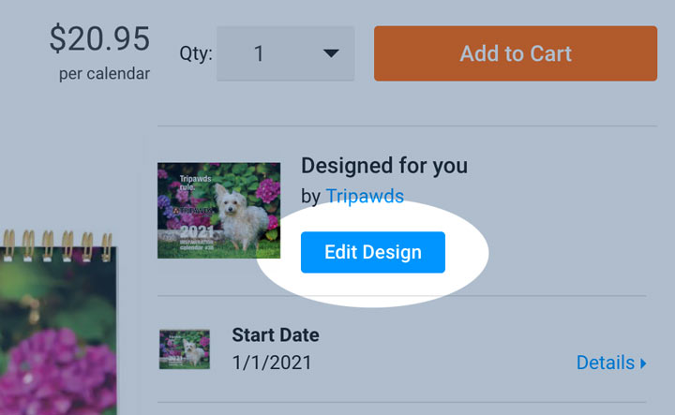Viewport: 675px width, 415px height.
Task: Click the Designed for you heading
Action: (x=384, y=166)
